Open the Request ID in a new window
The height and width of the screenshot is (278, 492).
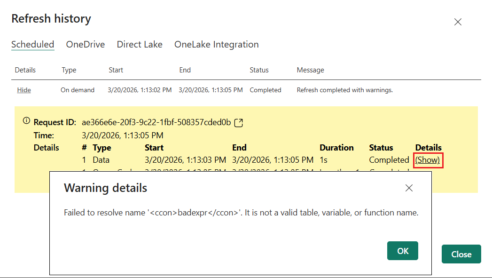coord(238,122)
